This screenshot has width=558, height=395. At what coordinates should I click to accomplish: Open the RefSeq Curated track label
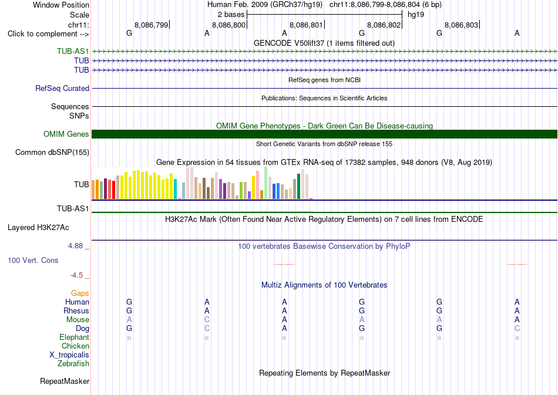(x=62, y=88)
